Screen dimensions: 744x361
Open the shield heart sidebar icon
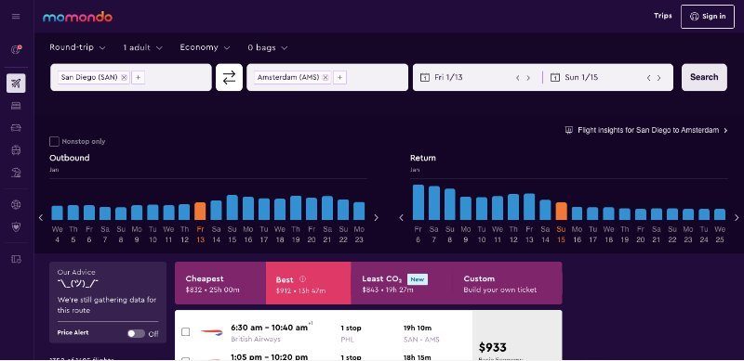16,227
